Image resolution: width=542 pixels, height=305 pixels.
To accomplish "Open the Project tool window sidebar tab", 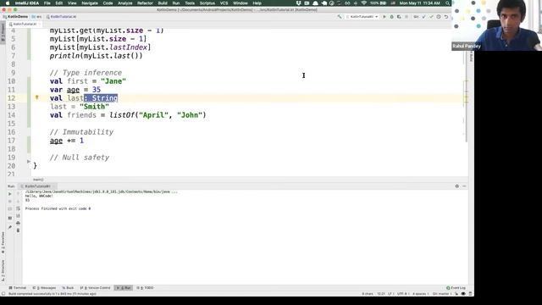I will (x=3, y=33).
